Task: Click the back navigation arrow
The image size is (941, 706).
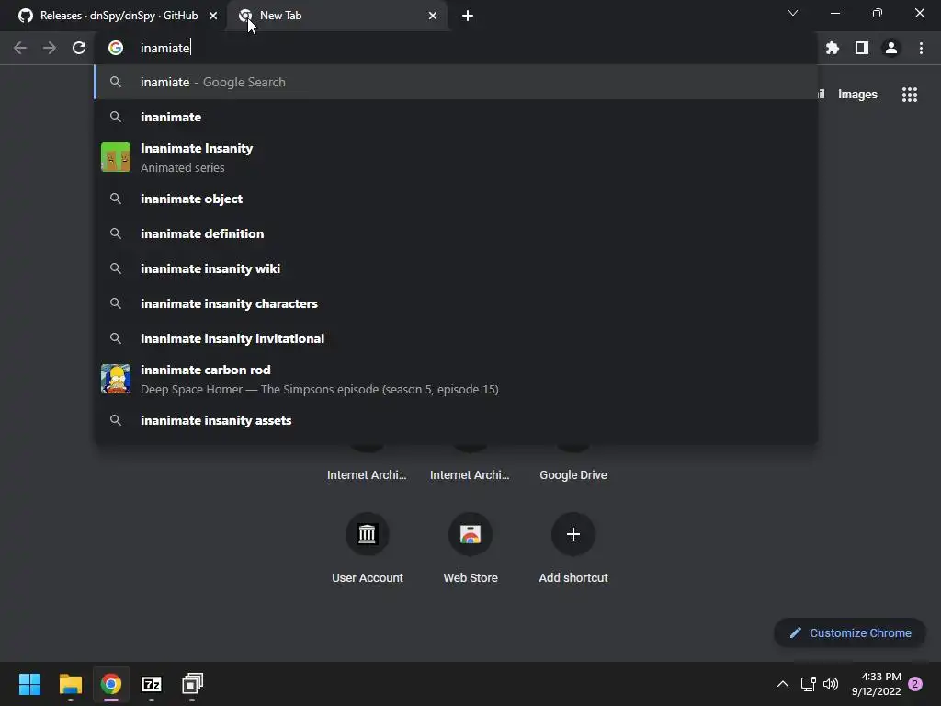Action: (20, 48)
